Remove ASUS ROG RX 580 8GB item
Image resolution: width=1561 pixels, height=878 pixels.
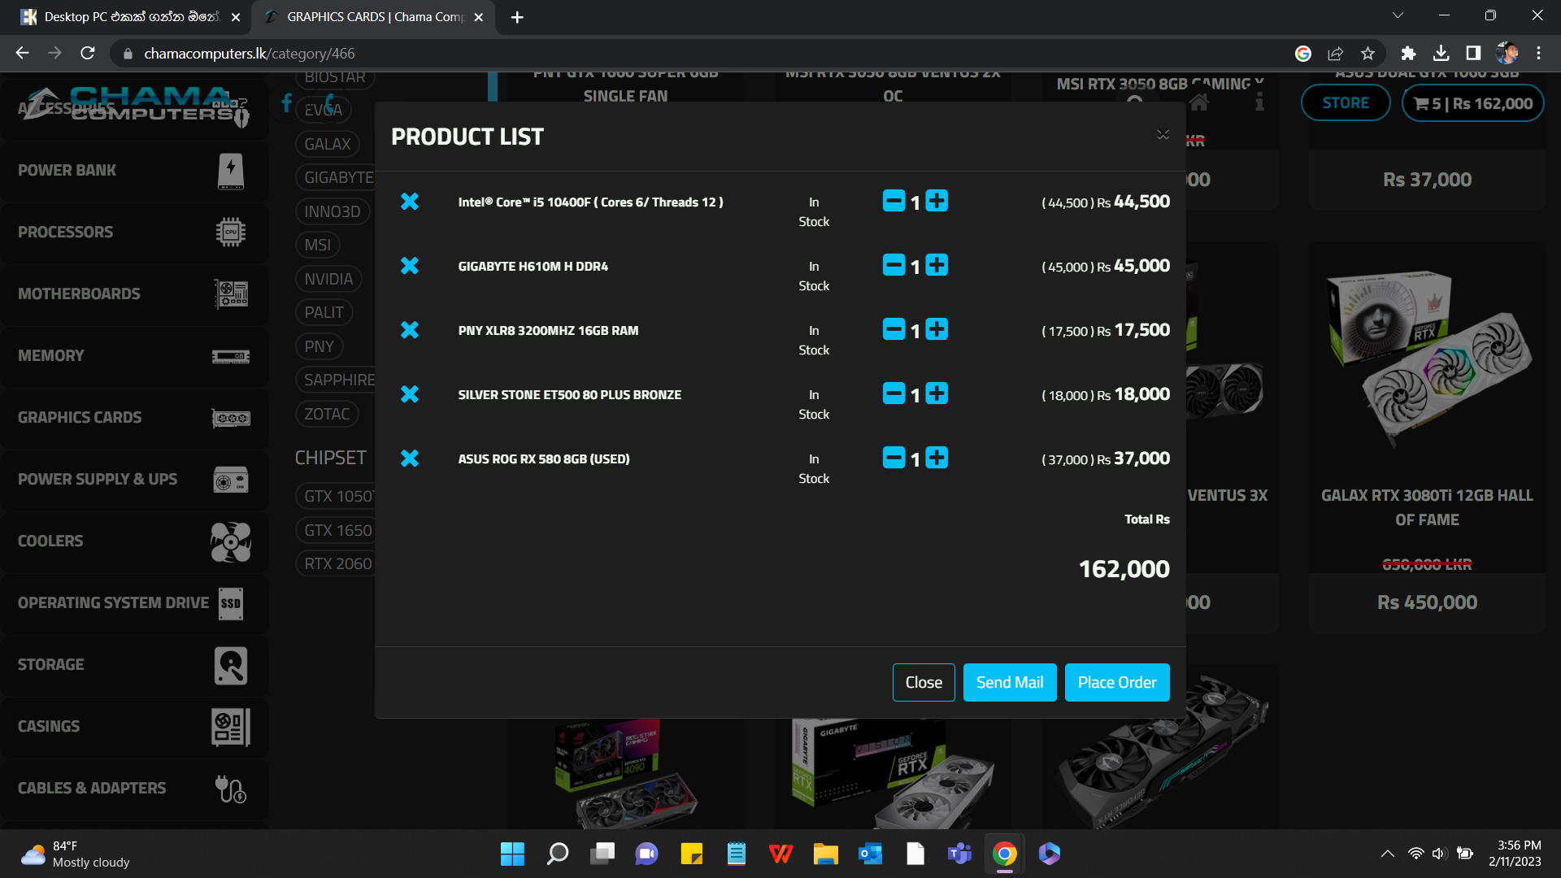coord(410,458)
